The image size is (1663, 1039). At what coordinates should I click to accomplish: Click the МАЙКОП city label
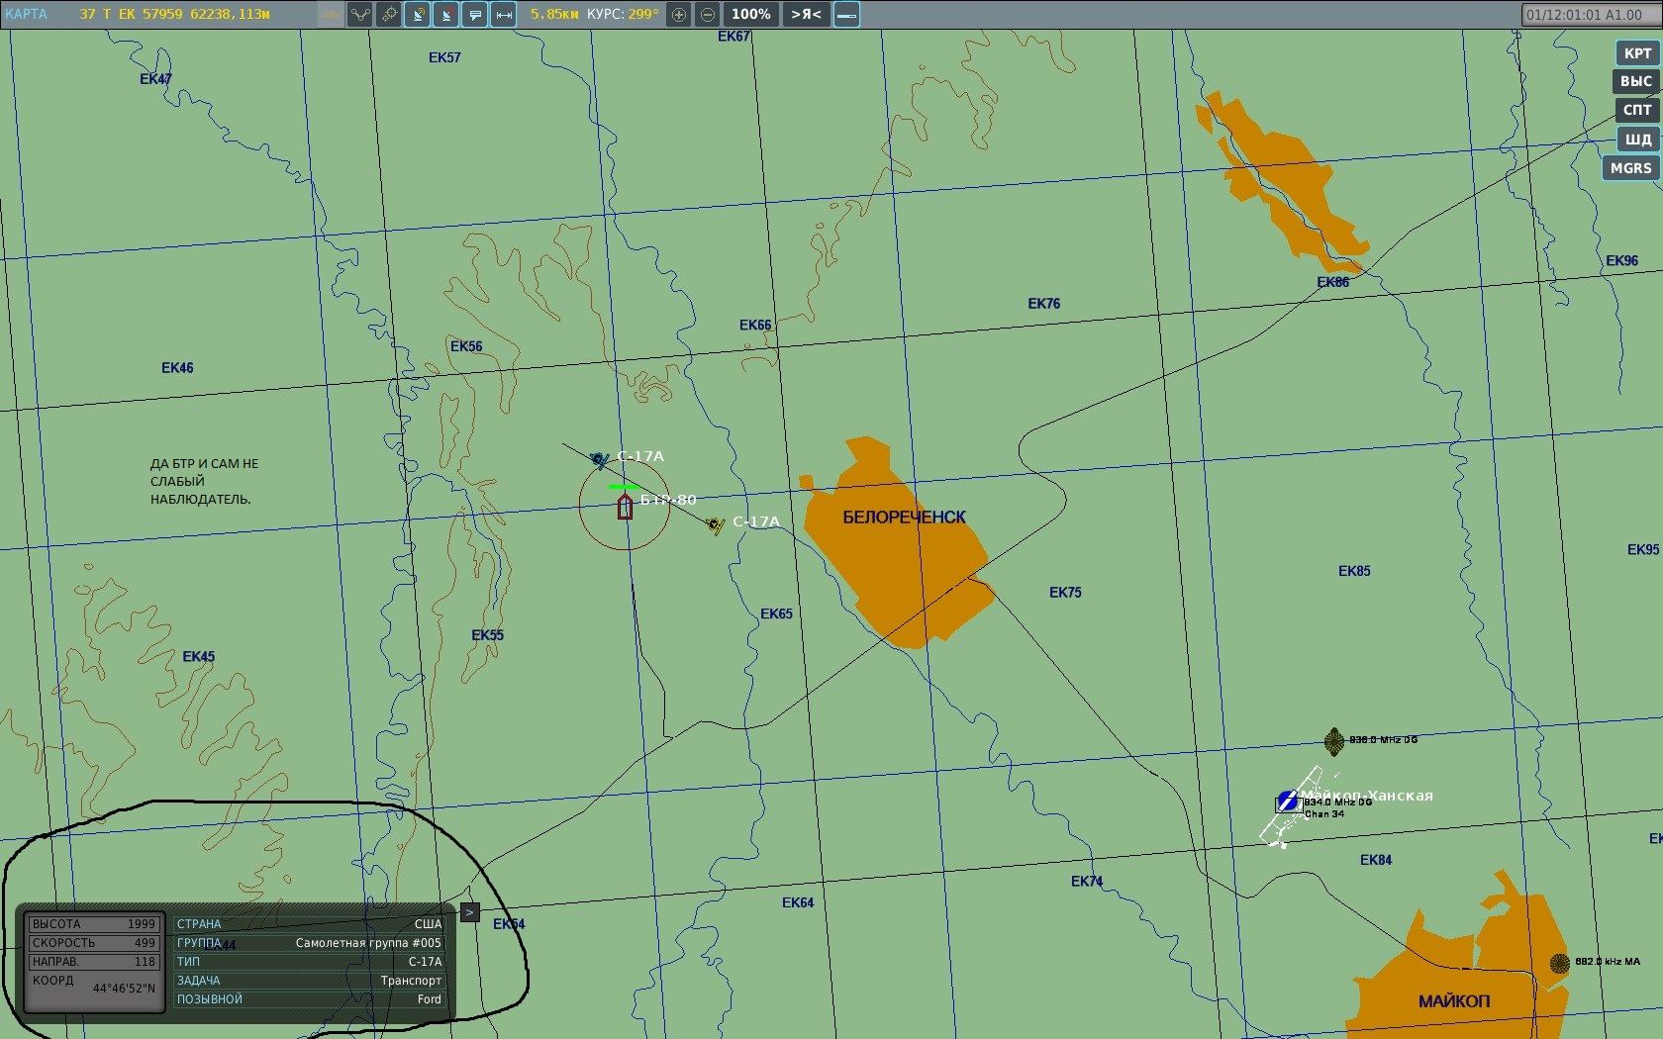[x=1454, y=1001]
